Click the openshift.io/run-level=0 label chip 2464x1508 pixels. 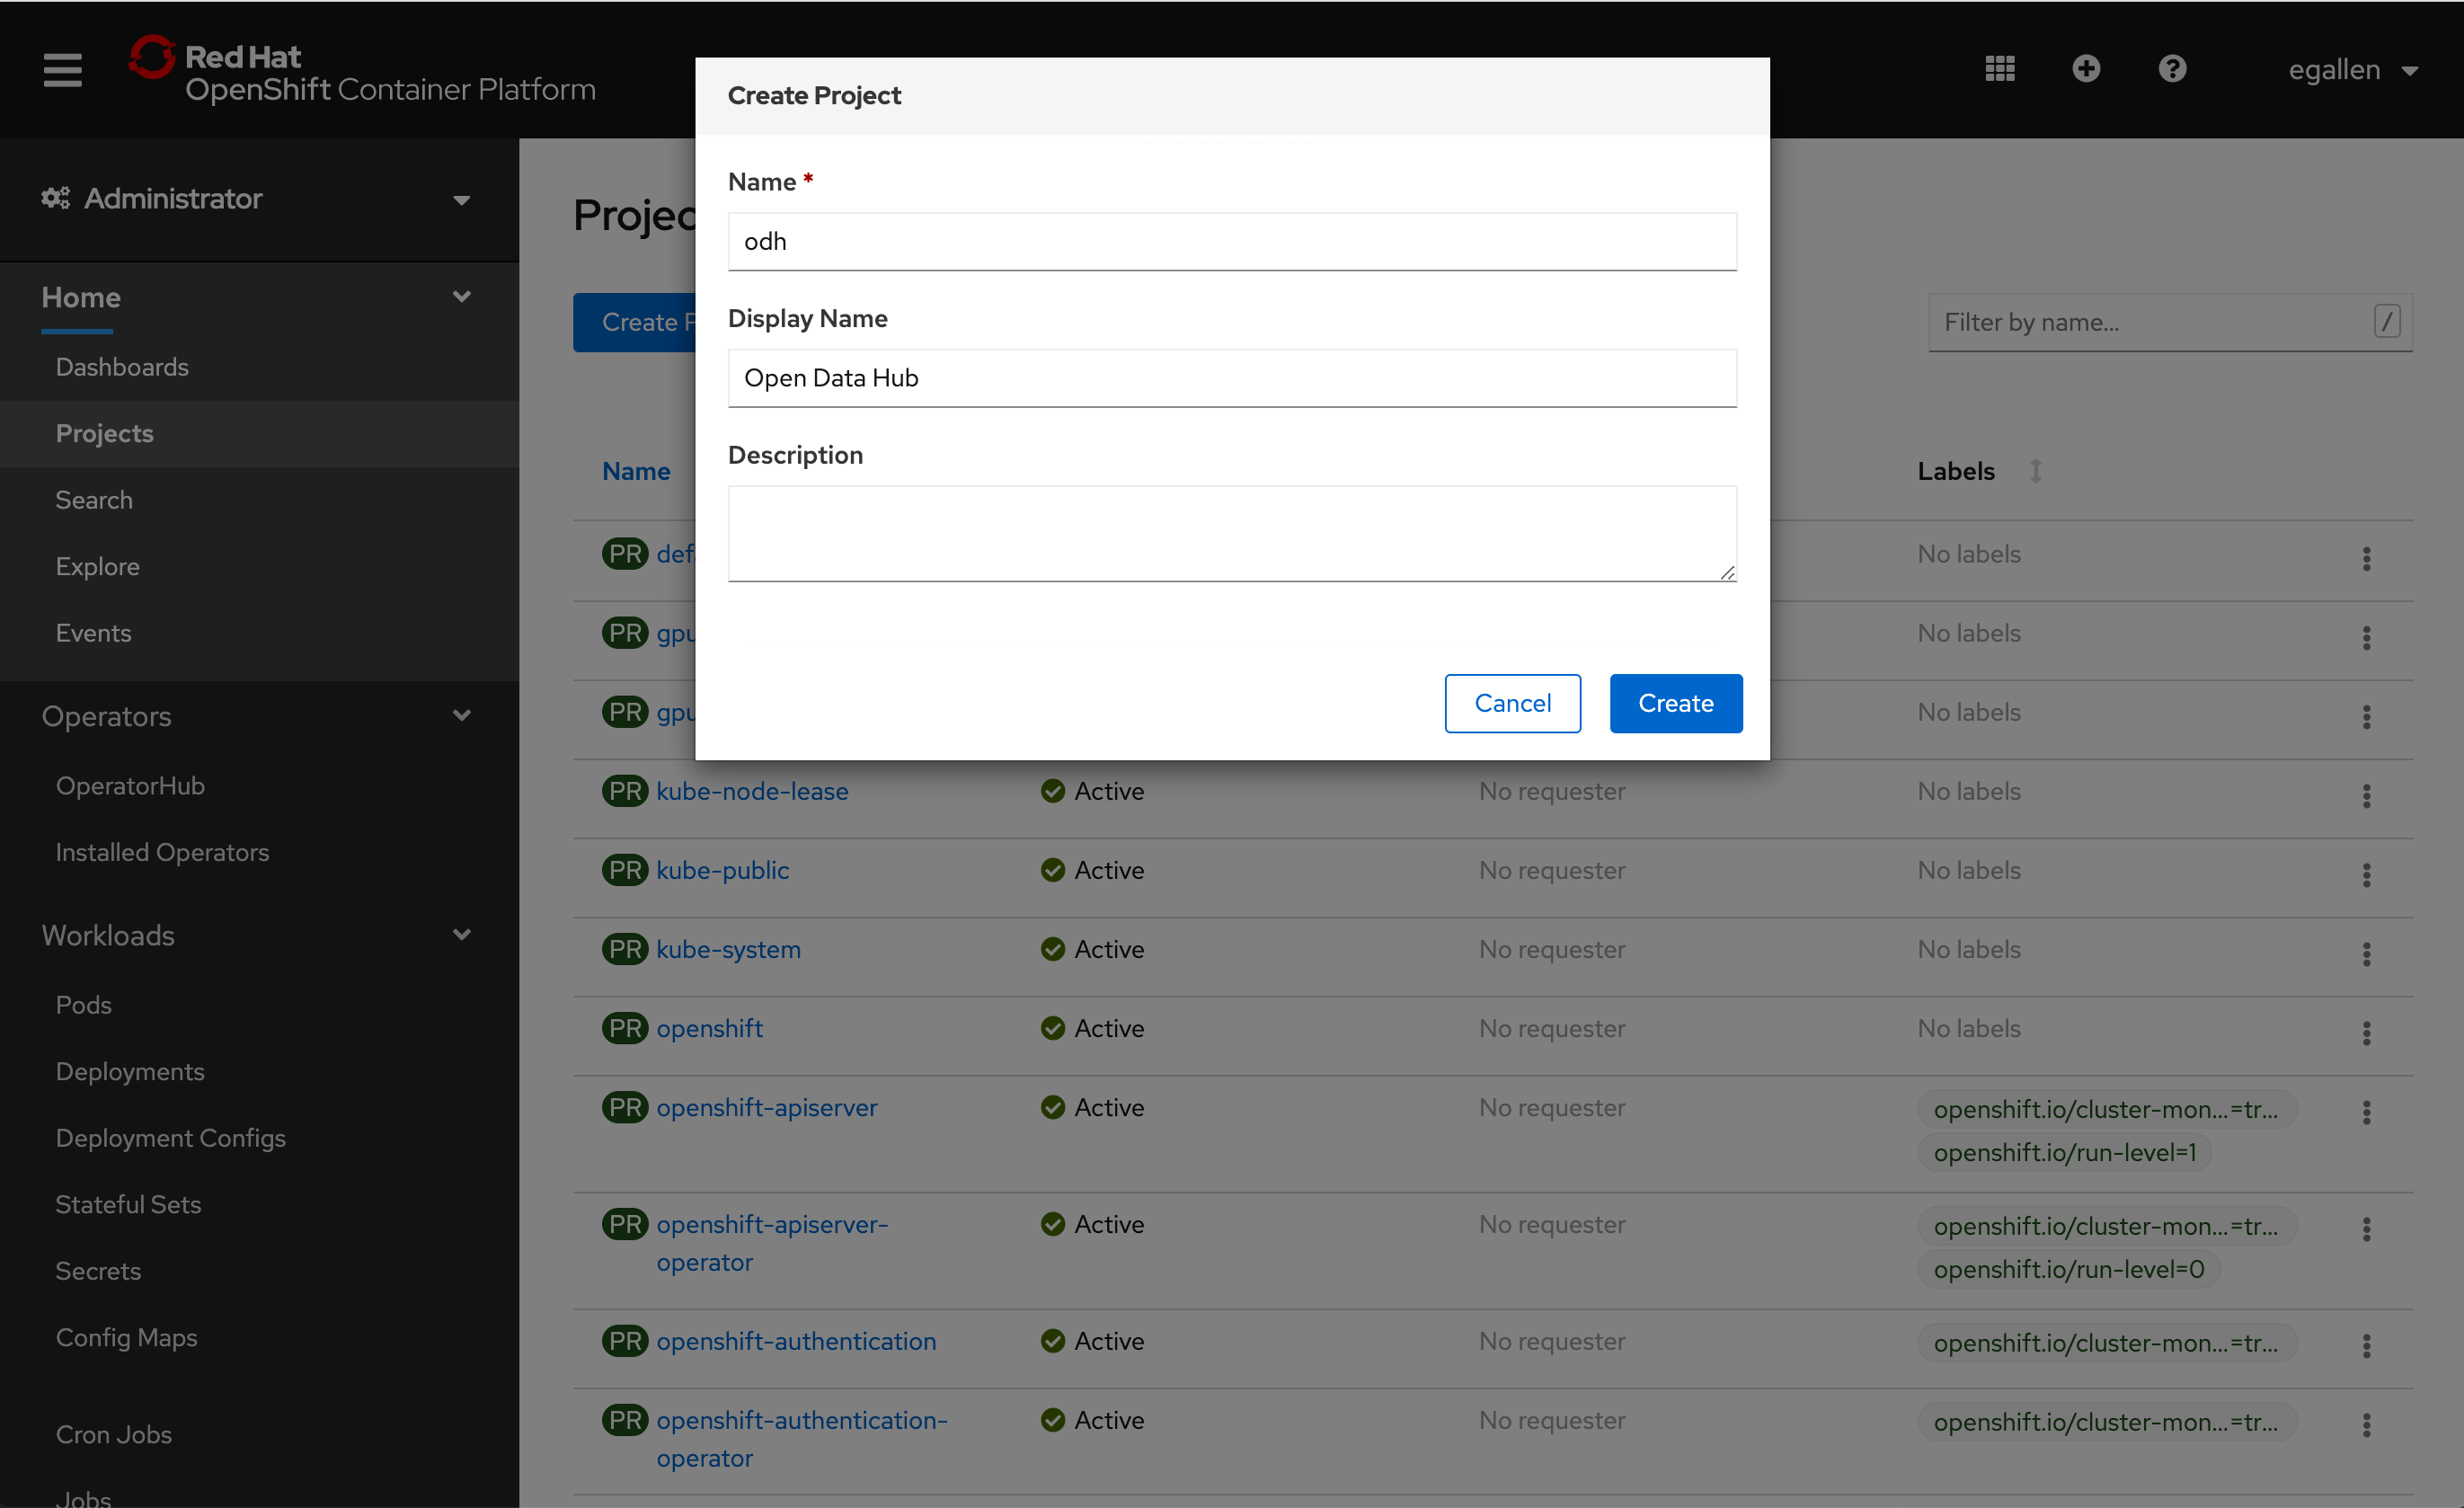point(2069,1269)
